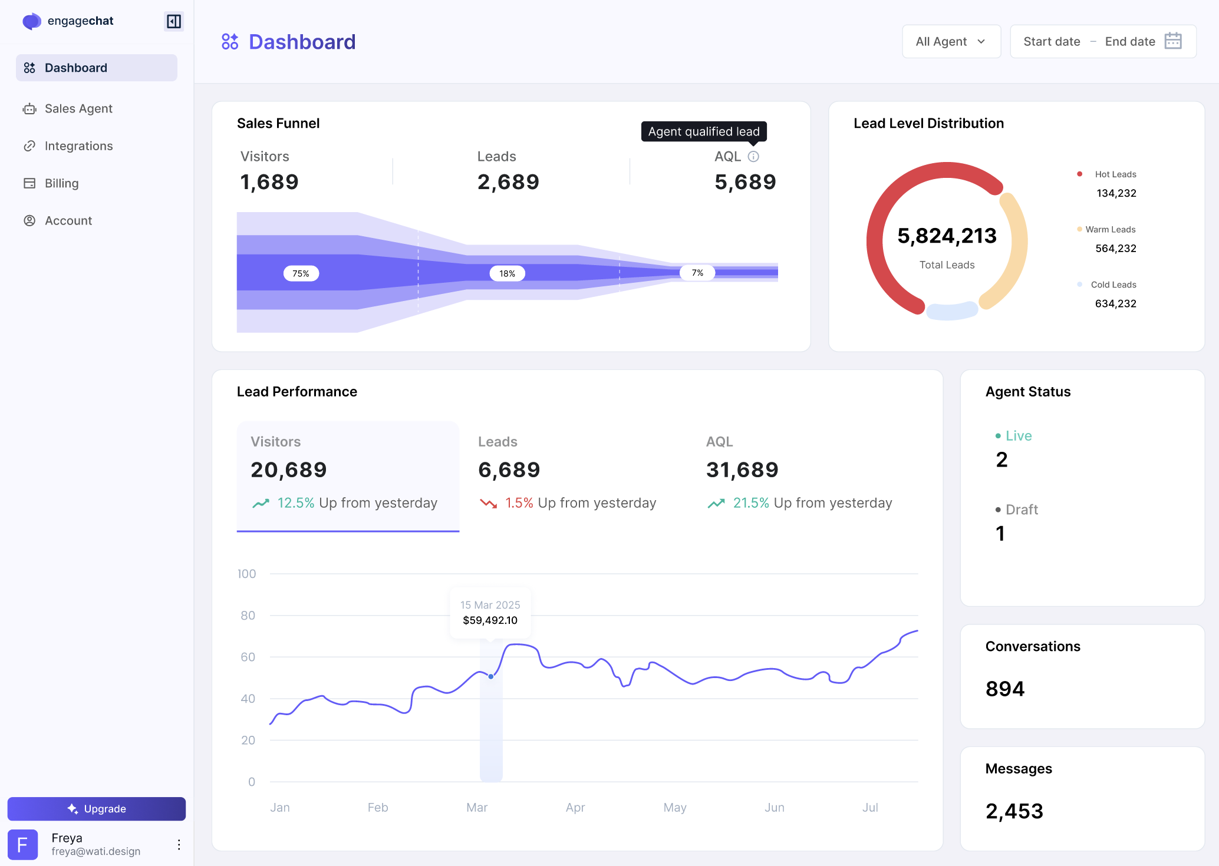This screenshot has width=1219, height=866.
Task: Open the calendar date picker icon
Action: pyautogui.click(x=1173, y=41)
